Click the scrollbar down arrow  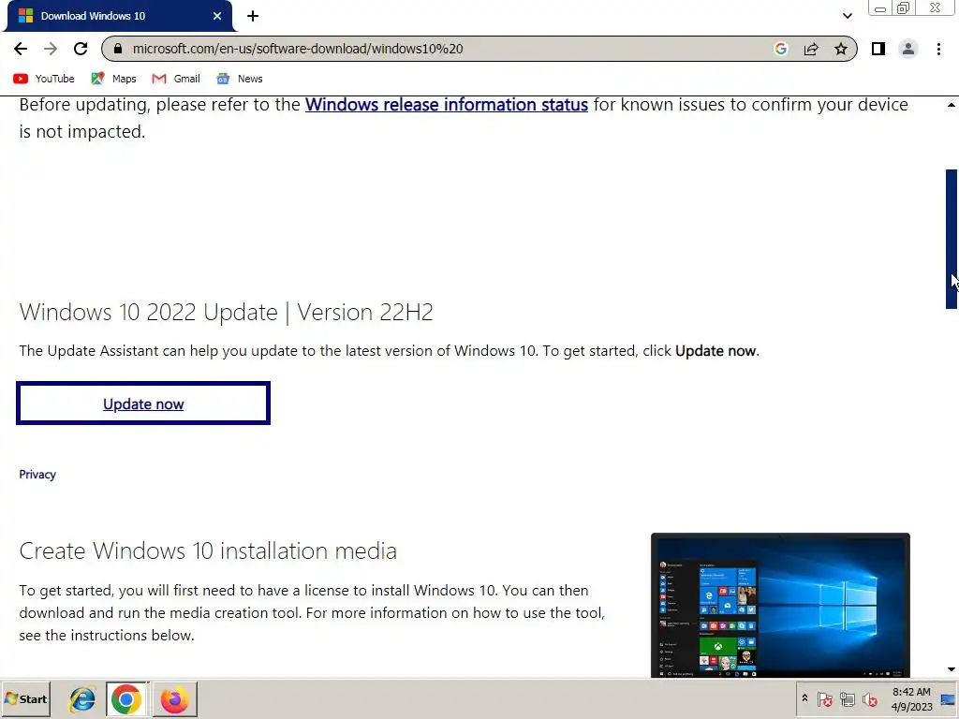(x=952, y=669)
